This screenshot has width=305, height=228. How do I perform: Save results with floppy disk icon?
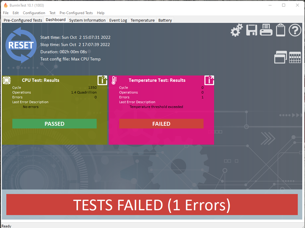(x=251, y=30)
